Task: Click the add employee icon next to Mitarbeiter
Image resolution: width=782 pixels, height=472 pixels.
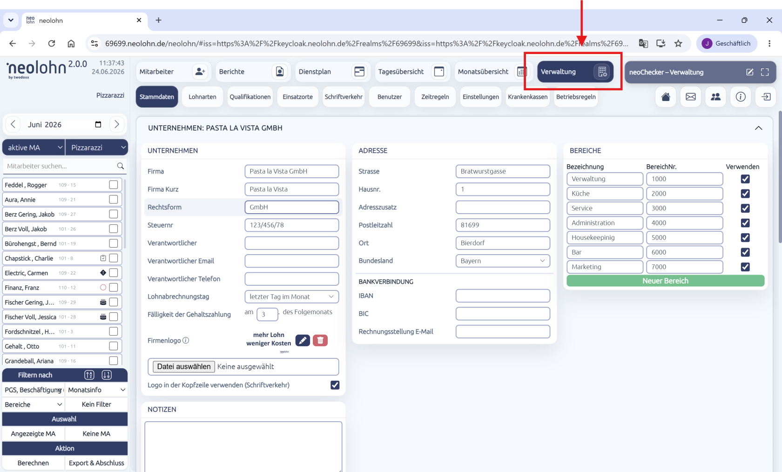Action: coord(200,72)
